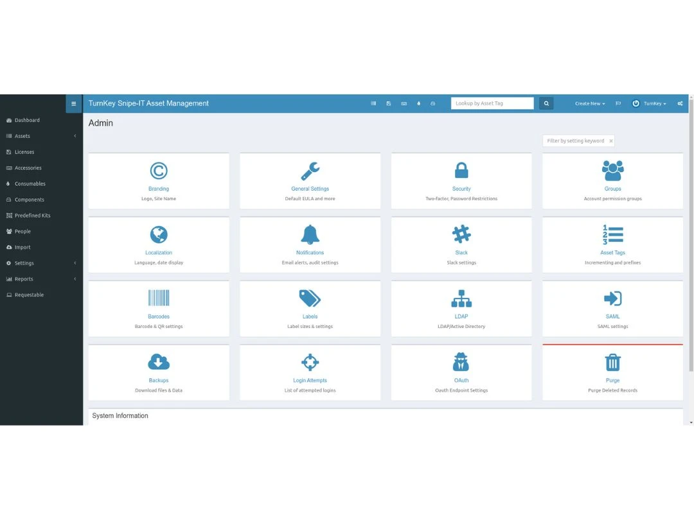Screen dimensions: 694x520
Task: Open Dashboard from the sidebar
Action: [27, 120]
